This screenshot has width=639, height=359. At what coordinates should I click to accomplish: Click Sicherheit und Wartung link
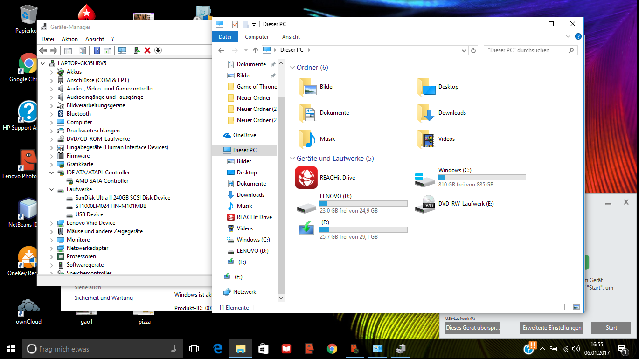[x=104, y=298]
